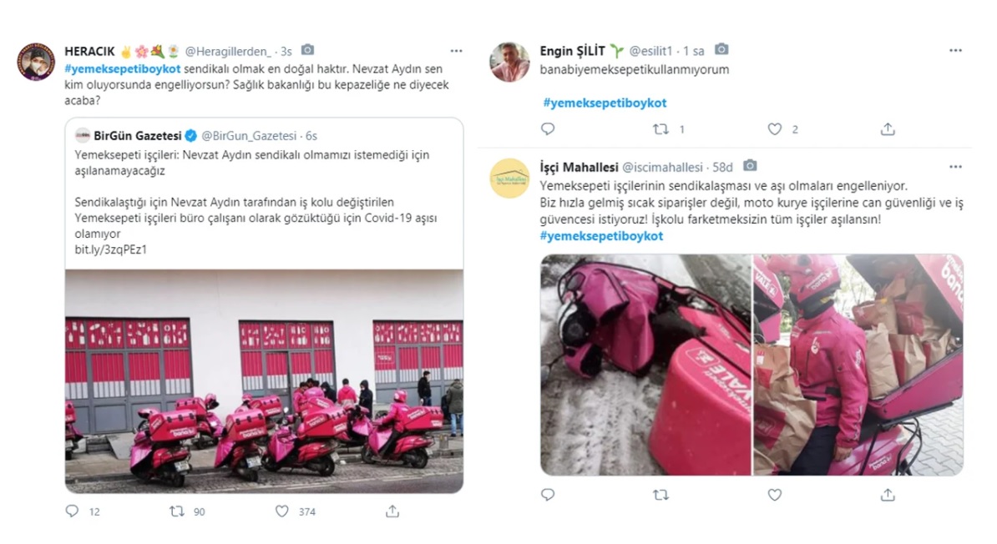Screen dimensions: 997x544
Task: Like the İşçi Mahallesi tweet
Action: click(x=774, y=495)
